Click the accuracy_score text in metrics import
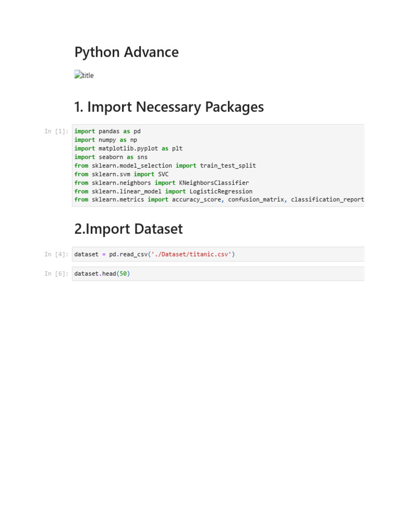Viewport: 399px width, 532px height. (196, 199)
